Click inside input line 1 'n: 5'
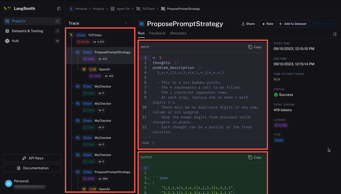The image size is (341, 194). point(157,58)
